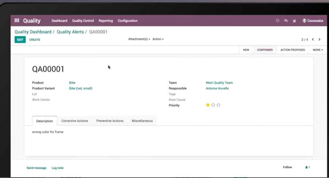
Task: Set priority to two stars
Action: (x=213, y=105)
